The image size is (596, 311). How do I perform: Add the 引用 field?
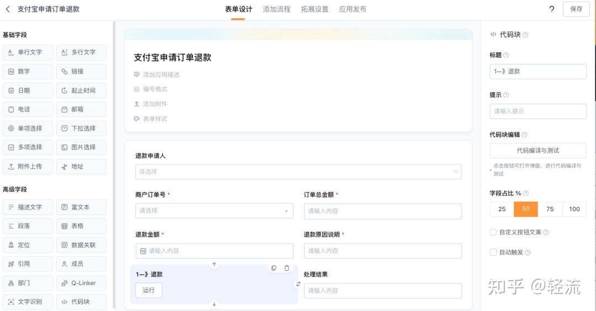(28, 264)
